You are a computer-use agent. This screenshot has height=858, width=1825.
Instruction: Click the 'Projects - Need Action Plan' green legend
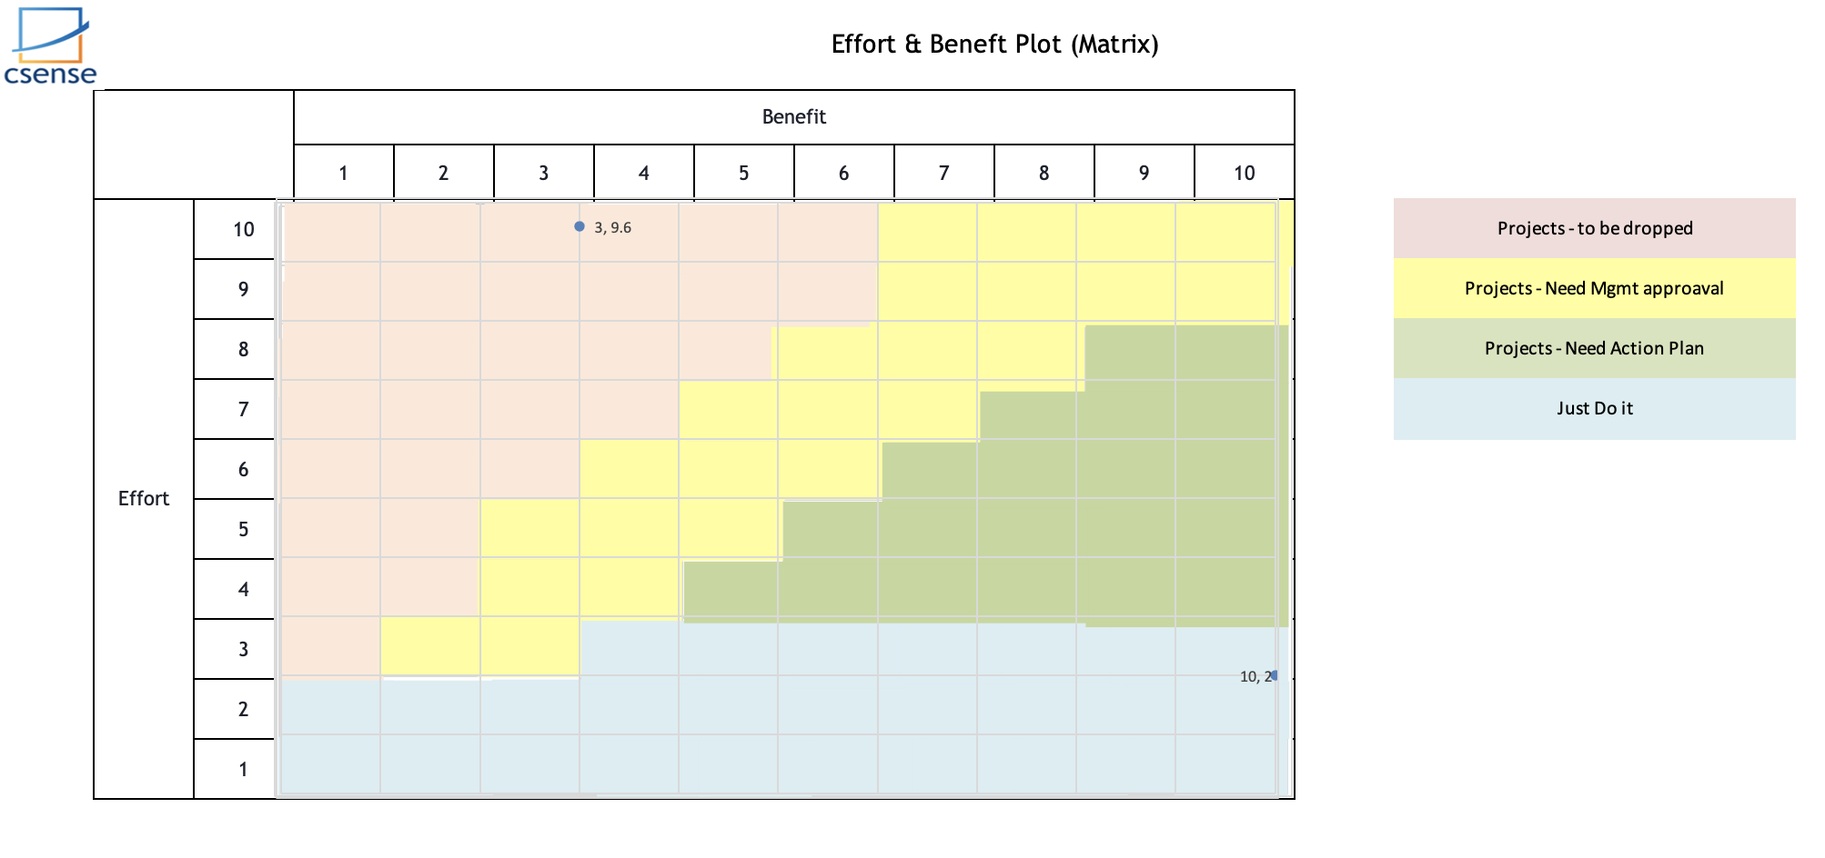click(1594, 348)
